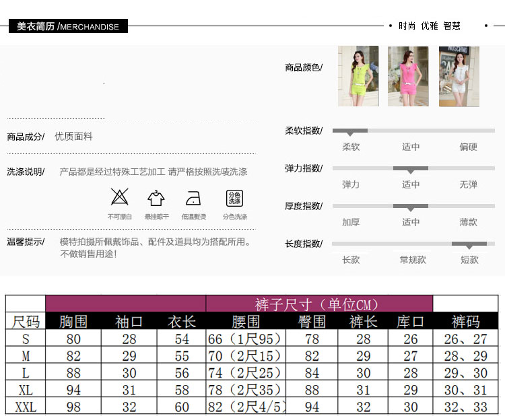Click the separate-color wash icon
Image resolution: width=505 pixels, height=416 pixels.
(234, 198)
